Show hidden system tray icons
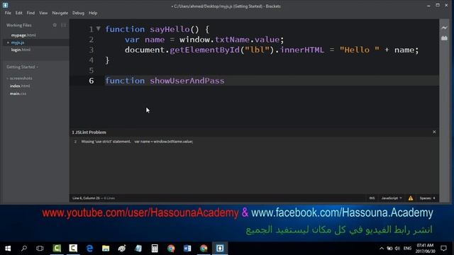This screenshot has height=255, width=454. [382, 249]
